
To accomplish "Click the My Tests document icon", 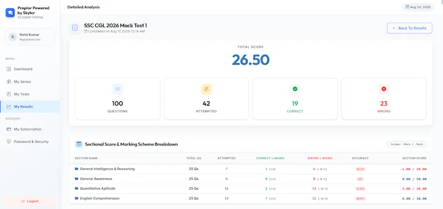I will tap(9, 94).
